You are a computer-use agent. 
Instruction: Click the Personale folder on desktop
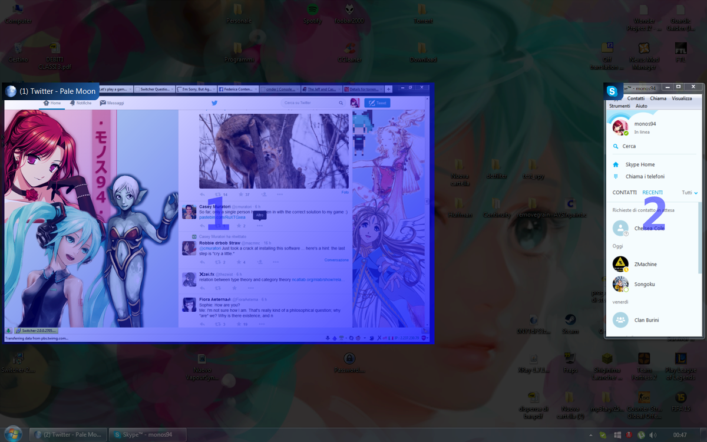239,14
